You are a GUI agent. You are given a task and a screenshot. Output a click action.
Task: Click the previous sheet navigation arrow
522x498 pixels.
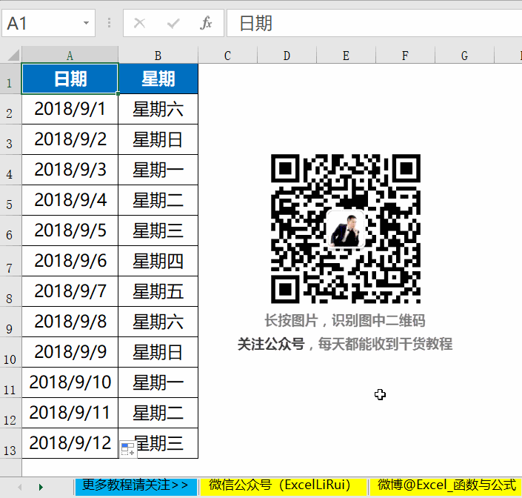pyautogui.click(x=20, y=487)
